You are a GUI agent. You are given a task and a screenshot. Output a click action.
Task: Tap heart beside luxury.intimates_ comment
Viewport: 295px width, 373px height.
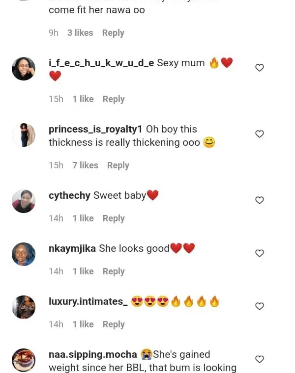pos(260,306)
